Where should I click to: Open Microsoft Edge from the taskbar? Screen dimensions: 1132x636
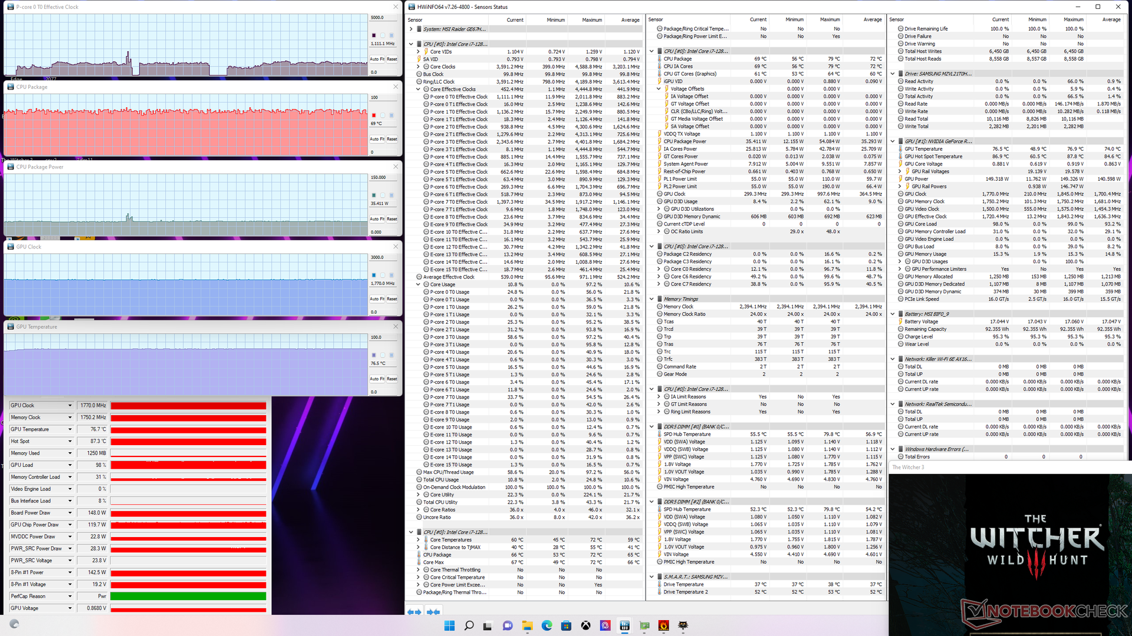pyautogui.click(x=547, y=625)
